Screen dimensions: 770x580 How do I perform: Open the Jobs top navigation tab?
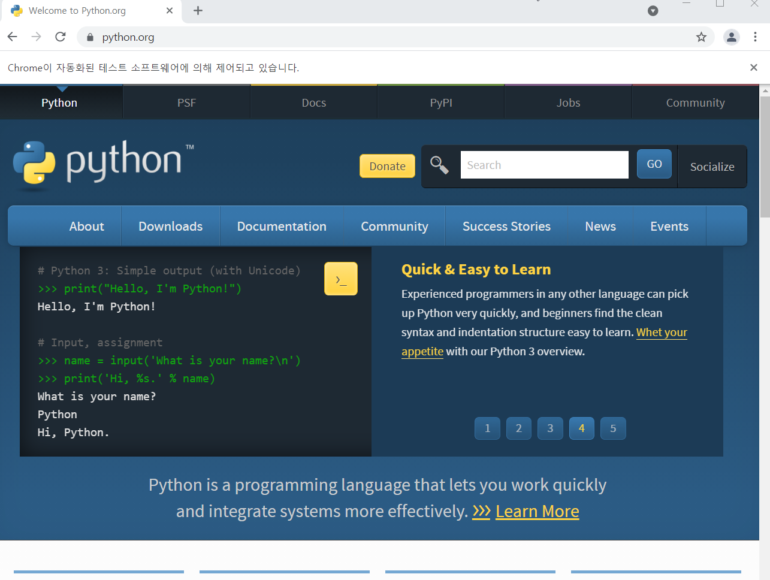(568, 102)
